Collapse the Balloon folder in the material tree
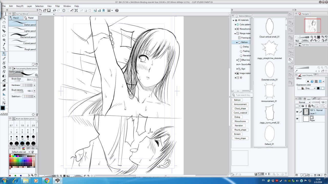The width and height of the screenshot is (328, 184). click(x=237, y=42)
